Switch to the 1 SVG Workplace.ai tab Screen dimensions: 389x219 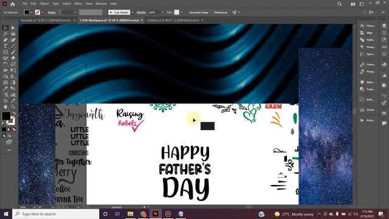coord(109,20)
